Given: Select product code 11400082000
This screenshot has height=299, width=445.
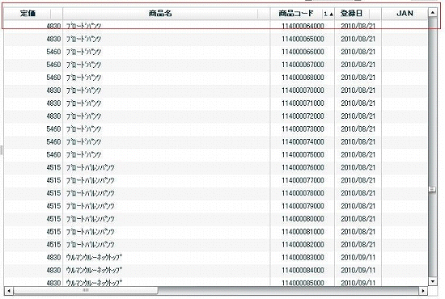Looking at the screenshot, I should (303, 245).
